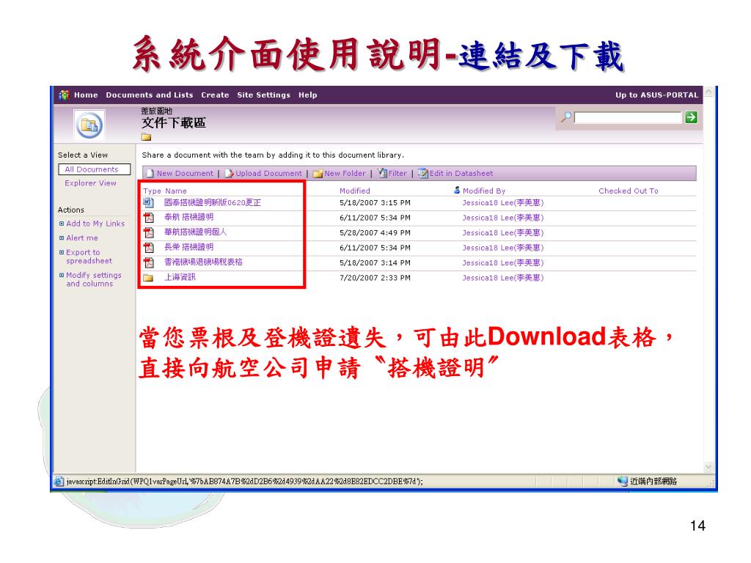Click the search text field
751x563 pixels.
click(628, 117)
